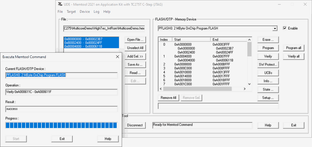
Task: Close the Execute Memtool Command dialog
Action: point(117,57)
